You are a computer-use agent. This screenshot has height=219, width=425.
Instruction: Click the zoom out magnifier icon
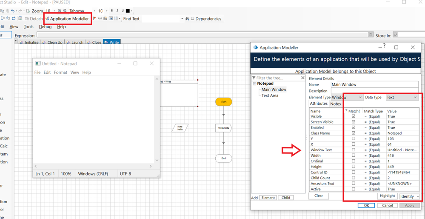coord(65,11)
